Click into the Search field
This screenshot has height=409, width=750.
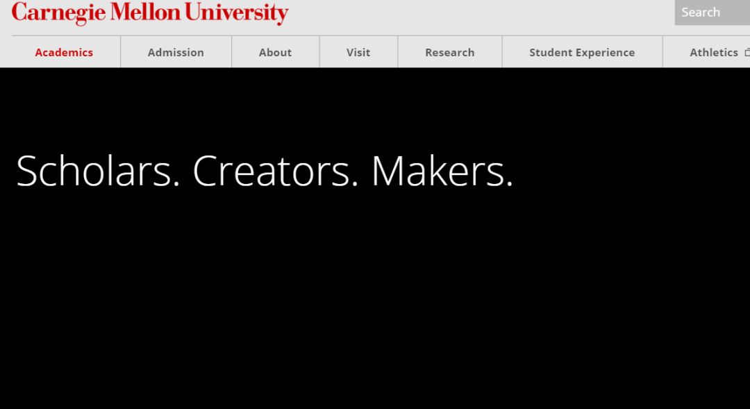(x=712, y=12)
